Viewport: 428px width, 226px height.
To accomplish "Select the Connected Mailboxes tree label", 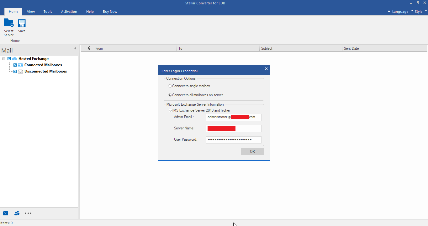I will 43,65.
